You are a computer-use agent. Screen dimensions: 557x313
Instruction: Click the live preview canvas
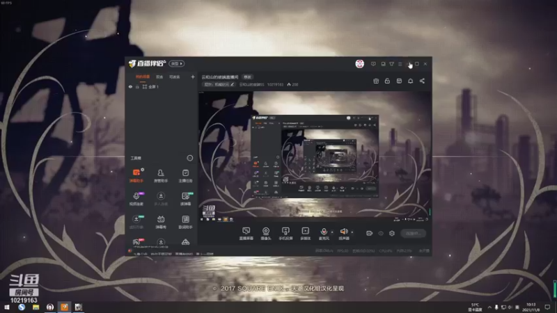315,156
